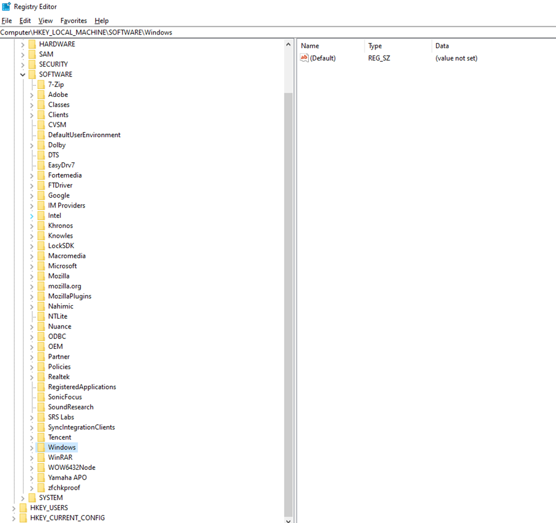
Task: Click the Registry Editor icon in title bar
Action: click(6, 6)
